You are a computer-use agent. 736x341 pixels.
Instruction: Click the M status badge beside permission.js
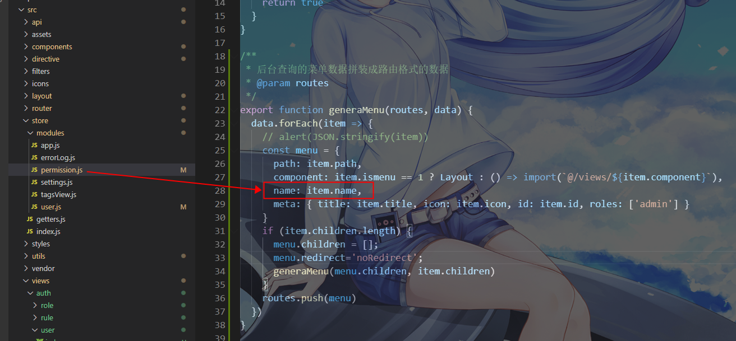[183, 170]
